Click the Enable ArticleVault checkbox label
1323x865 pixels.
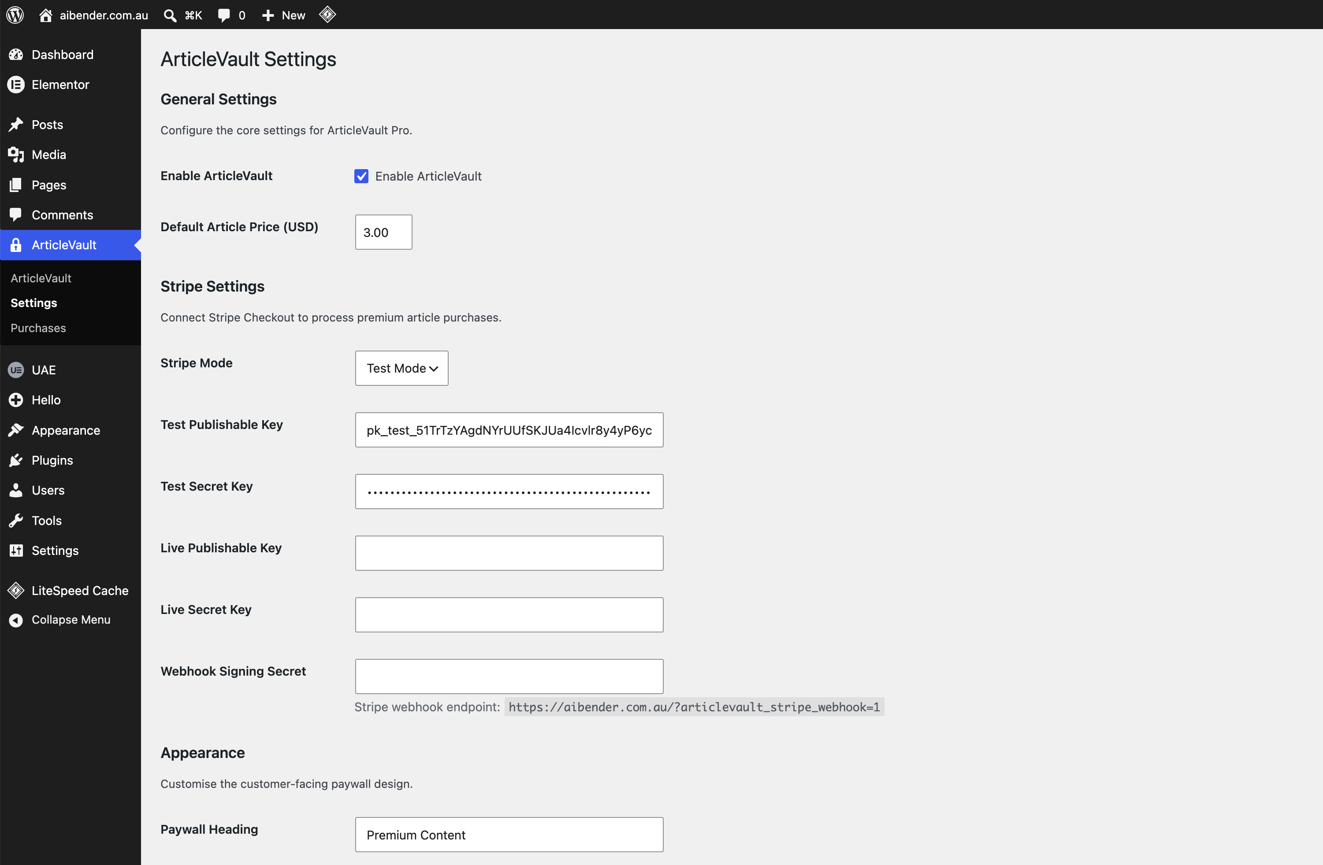[428, 176]
